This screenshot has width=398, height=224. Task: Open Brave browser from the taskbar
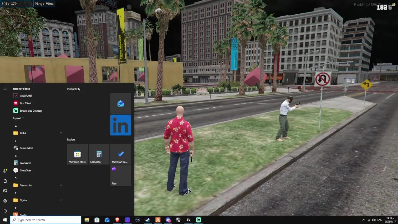click(117, 220)
